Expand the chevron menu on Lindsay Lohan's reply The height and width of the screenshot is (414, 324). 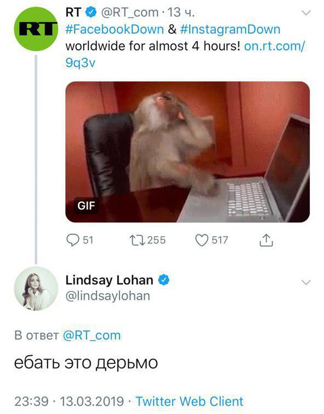pos(306,283)
